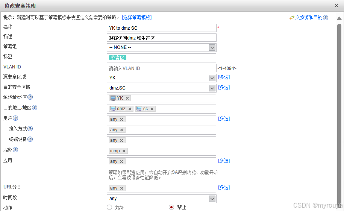Open the 选择策略模板 link
344x211 pixels.
pos(137,17)
